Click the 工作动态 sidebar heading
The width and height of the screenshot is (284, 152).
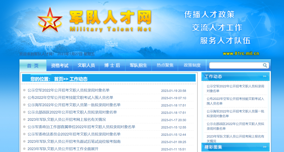pyautogui.click(x=213, y=77)
